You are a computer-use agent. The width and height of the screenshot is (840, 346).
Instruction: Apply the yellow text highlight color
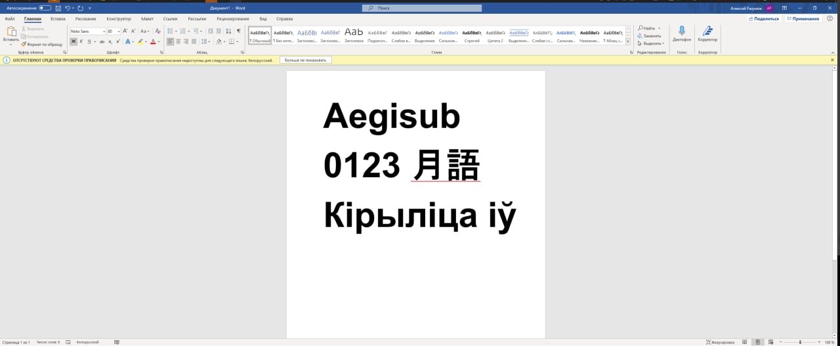click(x=140, y=41)
